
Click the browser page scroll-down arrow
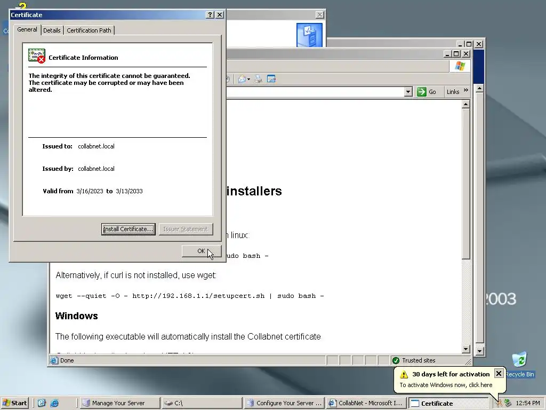466,349
